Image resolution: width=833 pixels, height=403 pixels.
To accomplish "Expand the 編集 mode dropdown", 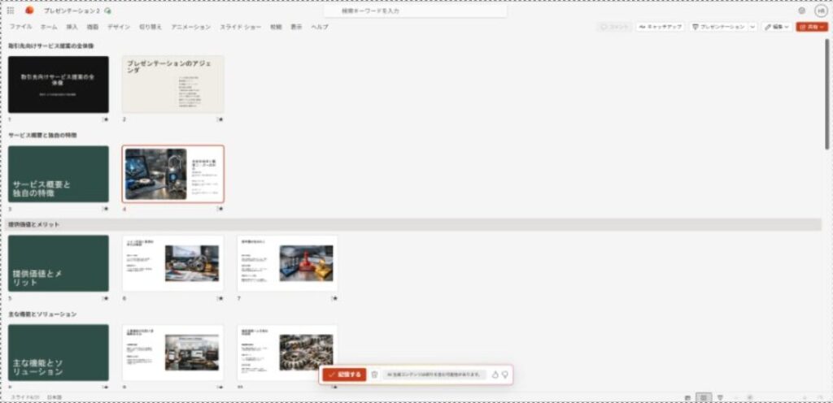I will pyautogui.click(x=776, y=27).
